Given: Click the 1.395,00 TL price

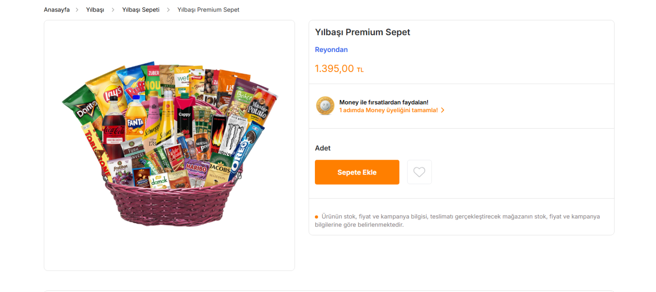Looking at the screenshot, I should [339, 68].
